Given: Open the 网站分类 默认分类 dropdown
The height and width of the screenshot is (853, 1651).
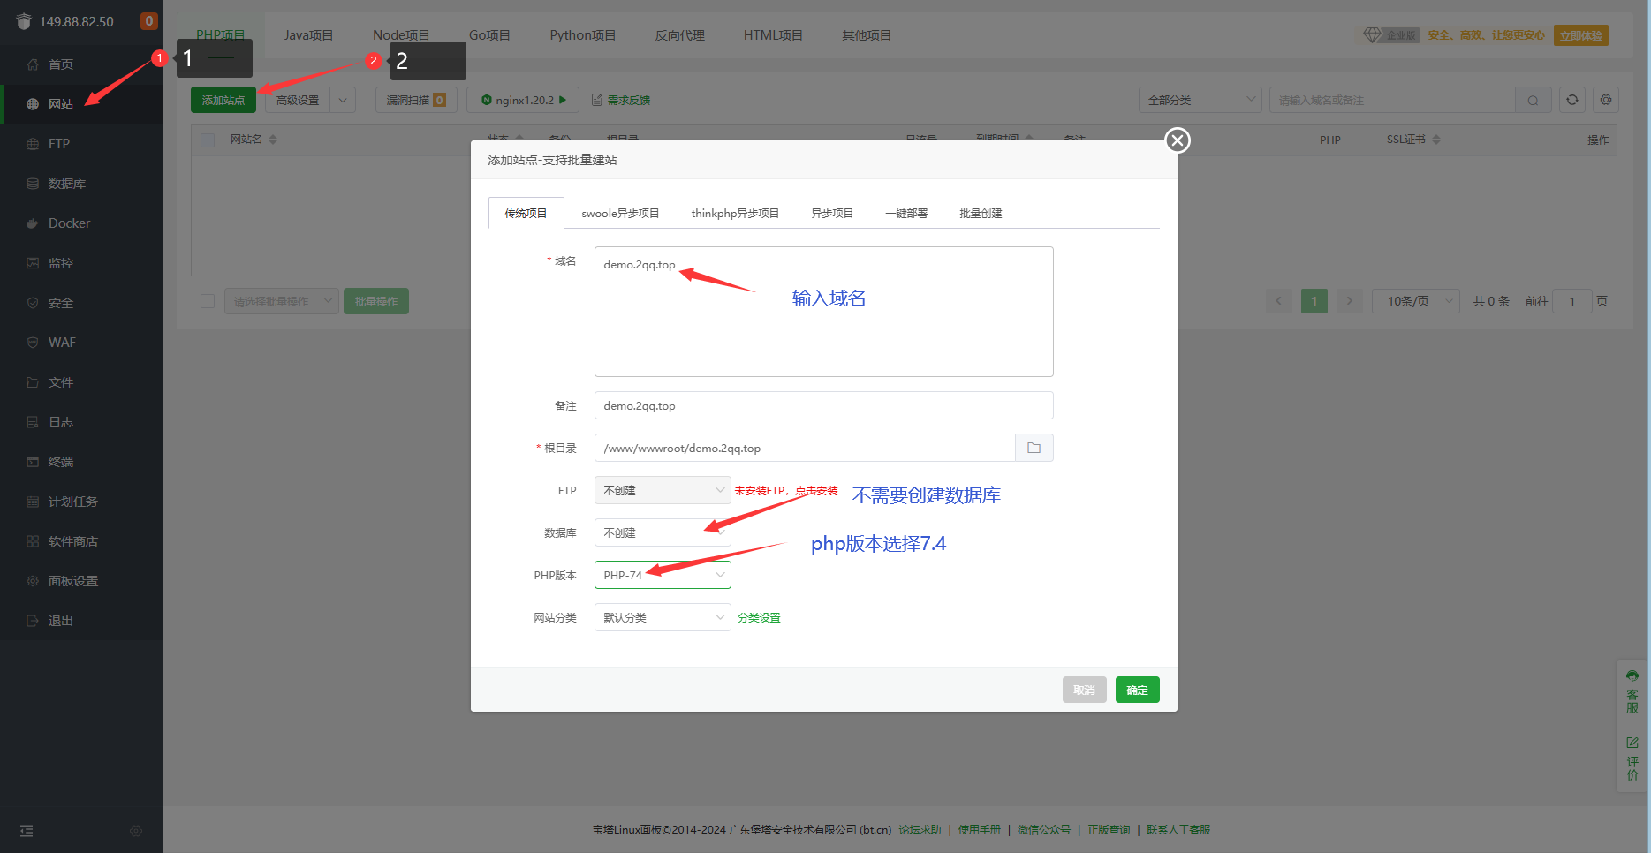Looking at the screenshot, I should pos(663,617).
